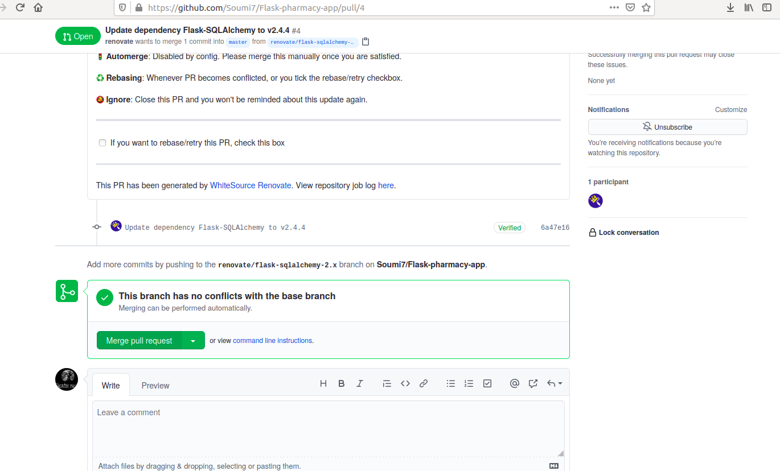Image resolution: width=780 pixels, height=471 pixels.
Task: Open saved replies dropdown
Action: [x=555, y=383]
